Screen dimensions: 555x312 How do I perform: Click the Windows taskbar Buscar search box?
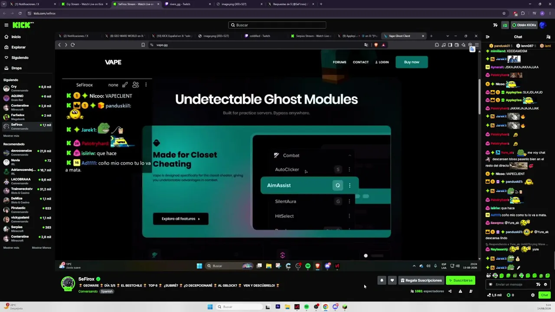(239, 307)
